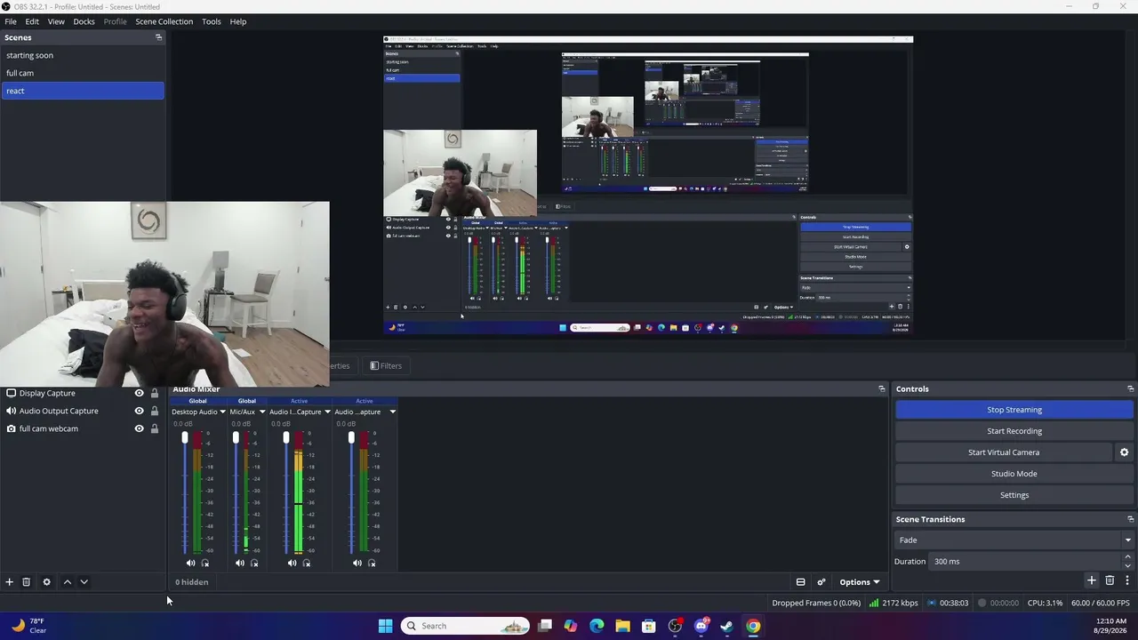Mute the third mixer channel Audio I...Capture
1138x640 pixels.
[x=292, y=563]
